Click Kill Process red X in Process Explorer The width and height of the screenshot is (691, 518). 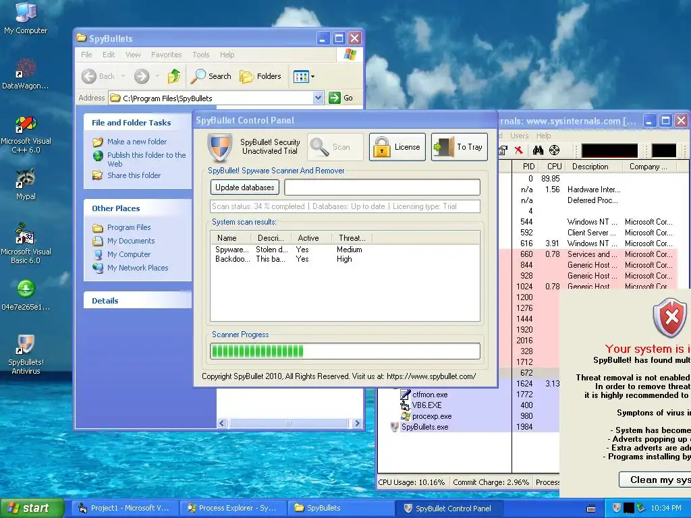pos(519,150)
